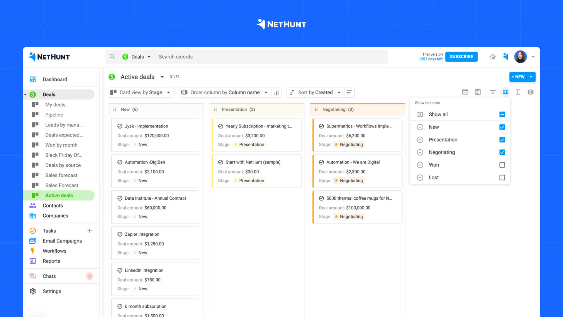Check the Lost column checkbox

502,177
